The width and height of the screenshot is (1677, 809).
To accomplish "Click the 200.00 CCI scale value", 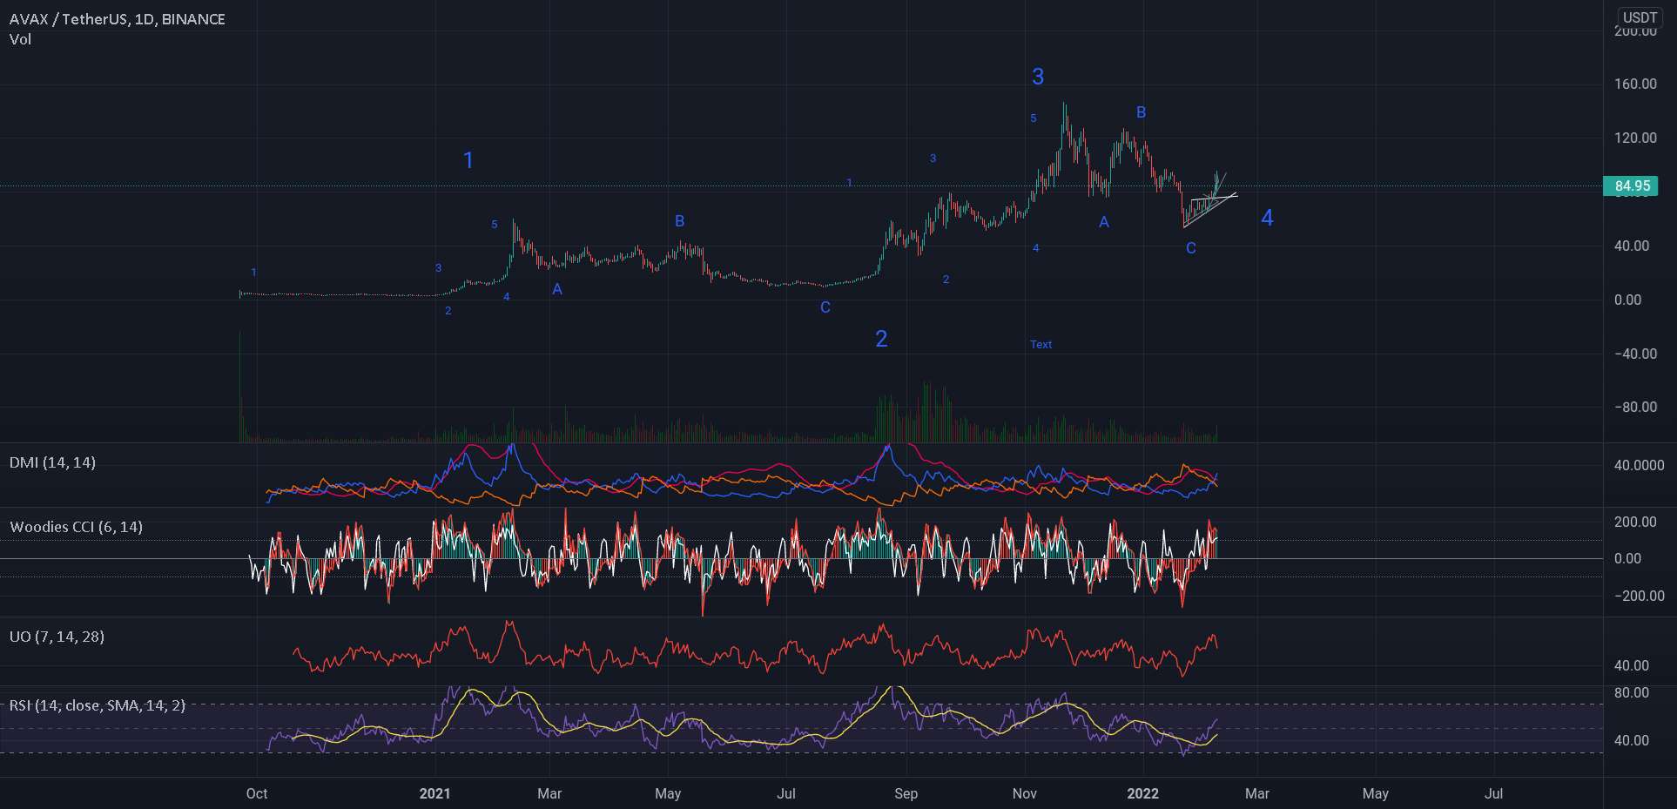I will pos(1635,522).
